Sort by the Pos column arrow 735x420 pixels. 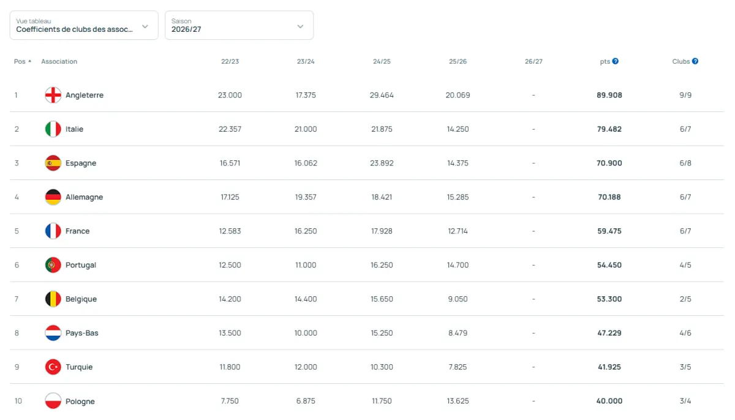pos(29,61)
